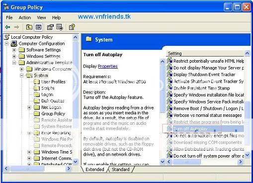Select Specify Windows Service Pack installation setting
Image resolution: width=253 pixels, height=183 pixels.
(x=205, y=101)
